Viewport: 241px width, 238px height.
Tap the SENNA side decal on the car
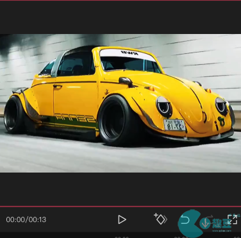point(75,118)
